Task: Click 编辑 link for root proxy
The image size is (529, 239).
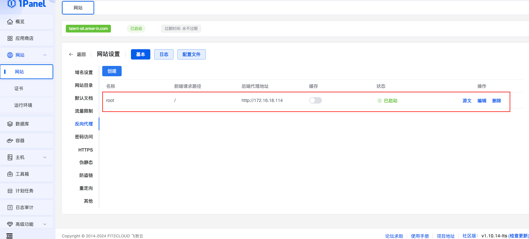Action: point(482,101)
